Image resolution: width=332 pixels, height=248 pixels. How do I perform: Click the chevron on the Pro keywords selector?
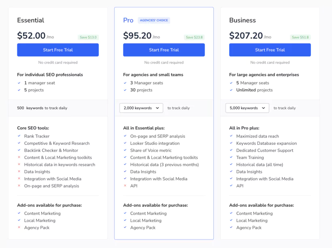coord(157,108)
